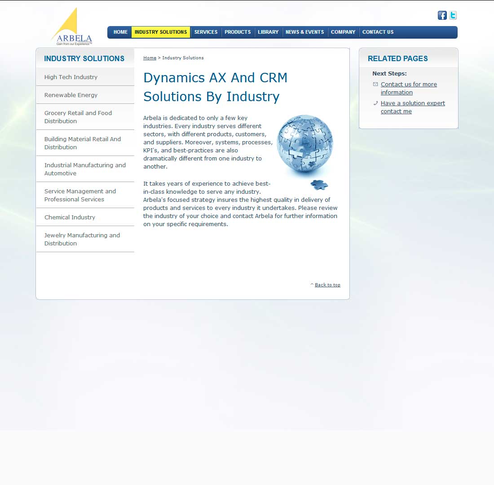
Task: Open the Contact Us menu item
Action: [378, 32]
